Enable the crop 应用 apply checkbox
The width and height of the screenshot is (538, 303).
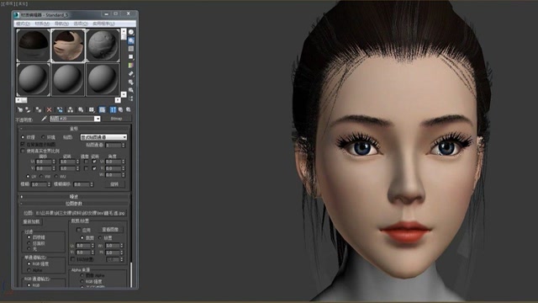click(x=78, y=230)
